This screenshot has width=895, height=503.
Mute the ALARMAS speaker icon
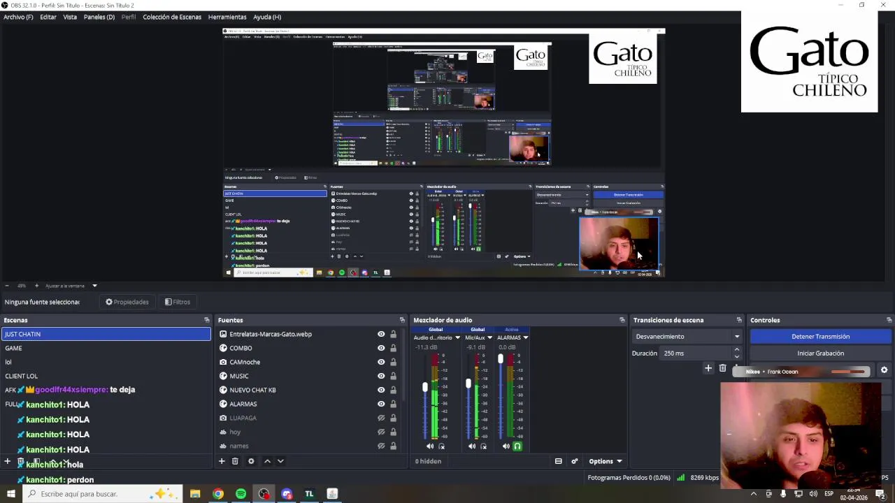[x=506, y=446]
